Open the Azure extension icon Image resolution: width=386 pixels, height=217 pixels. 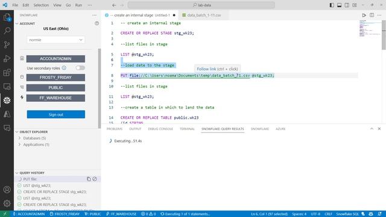click(7, 114)
